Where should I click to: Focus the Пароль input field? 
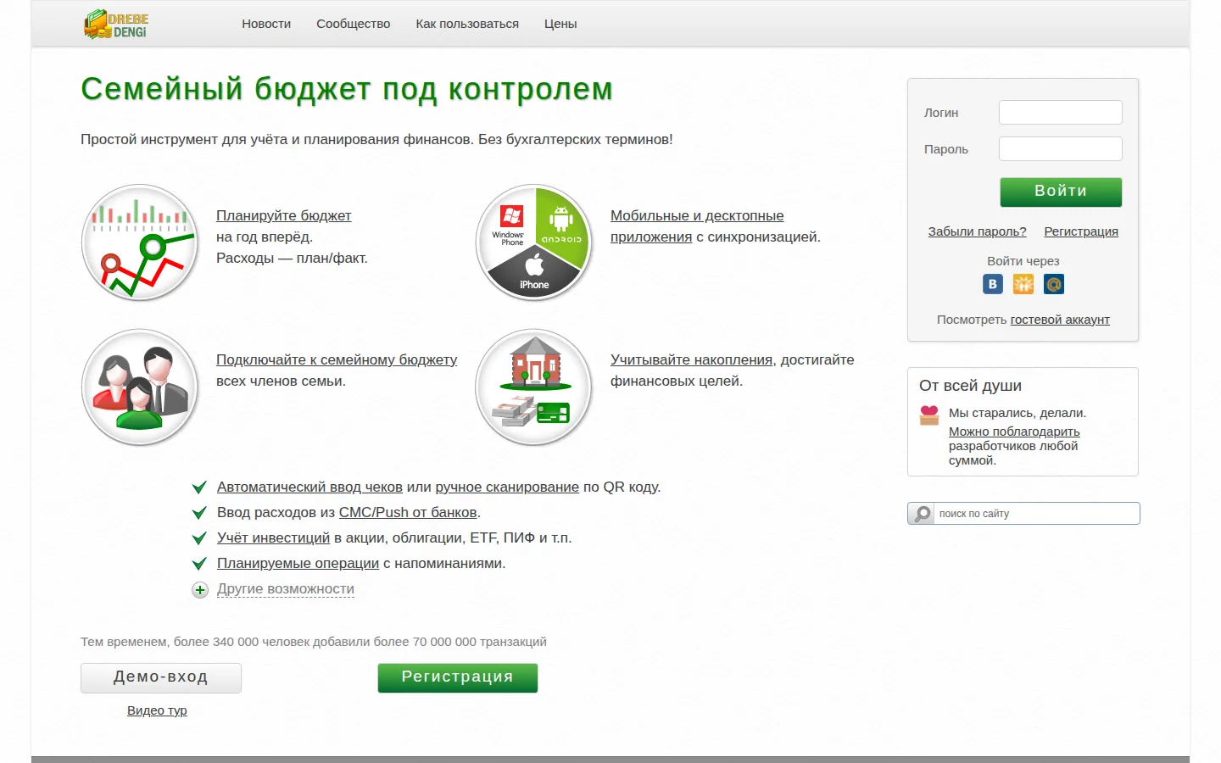click(1061, 148)
